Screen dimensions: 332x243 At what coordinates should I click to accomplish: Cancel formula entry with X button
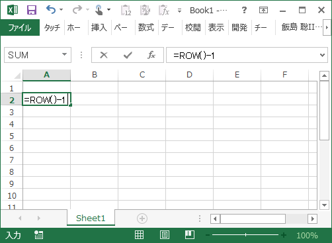click(x=104, y=55)
